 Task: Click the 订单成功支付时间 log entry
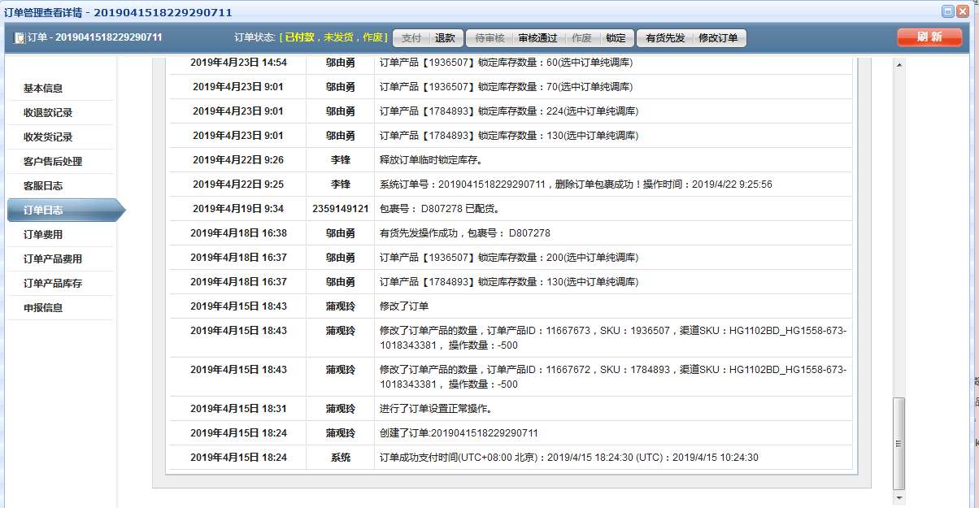[569, 458]
